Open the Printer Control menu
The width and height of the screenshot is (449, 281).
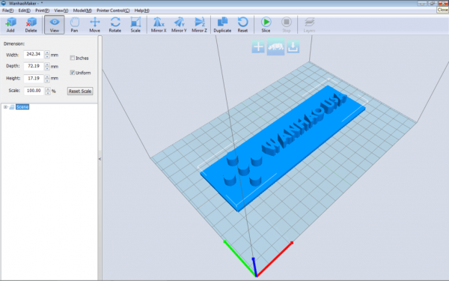click(x=113, y=10)
